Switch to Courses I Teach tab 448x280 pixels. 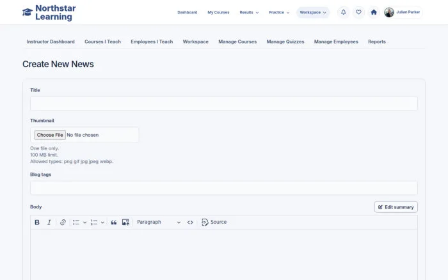(x=102, y=42)
